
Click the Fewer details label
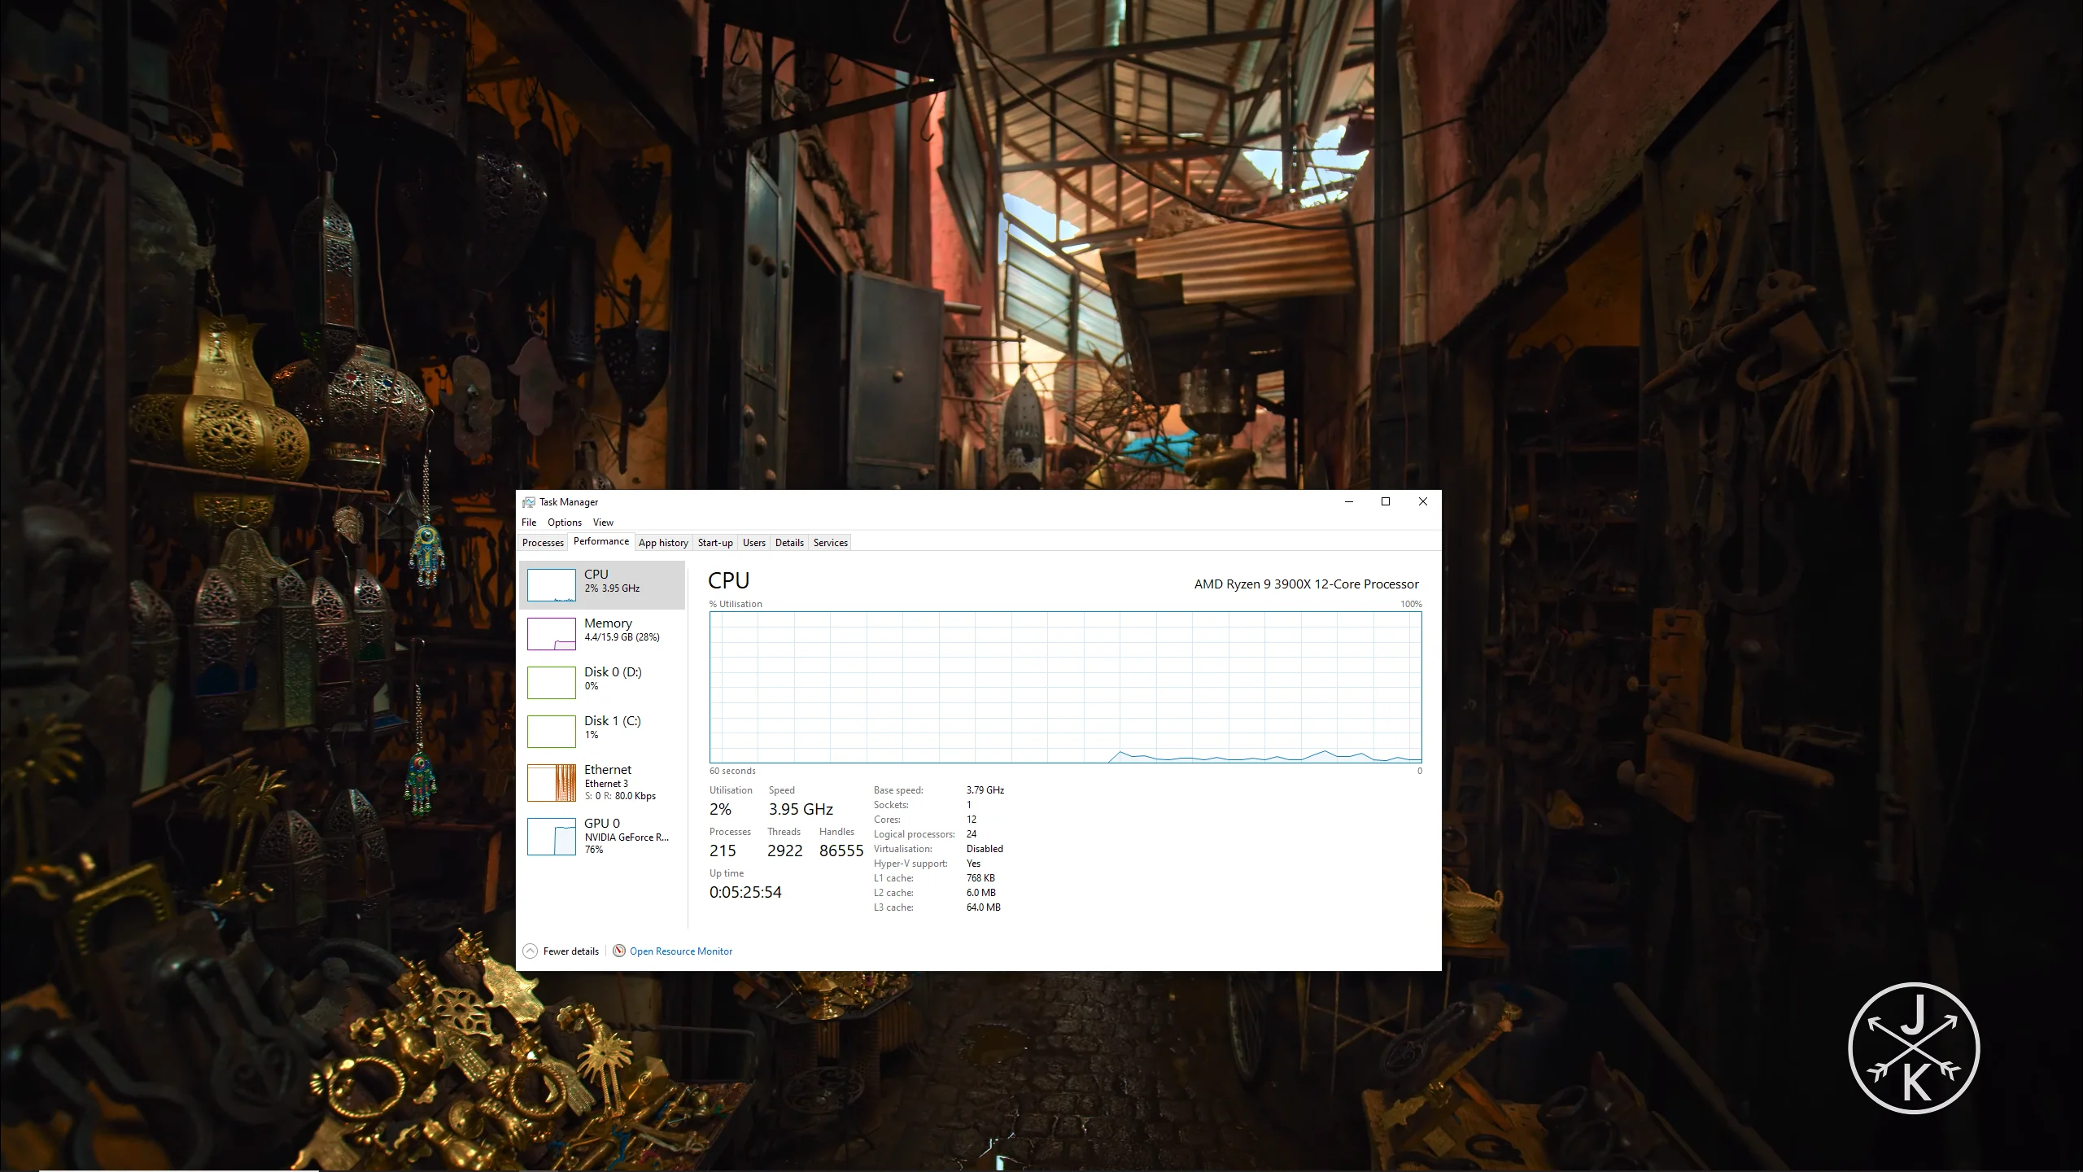pyautogui.click(x=571, y=951)
